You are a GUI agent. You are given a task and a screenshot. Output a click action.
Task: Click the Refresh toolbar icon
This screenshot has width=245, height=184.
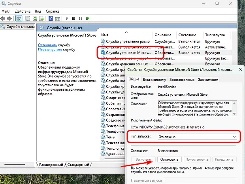pyautogui.click(x=35, y=19)
